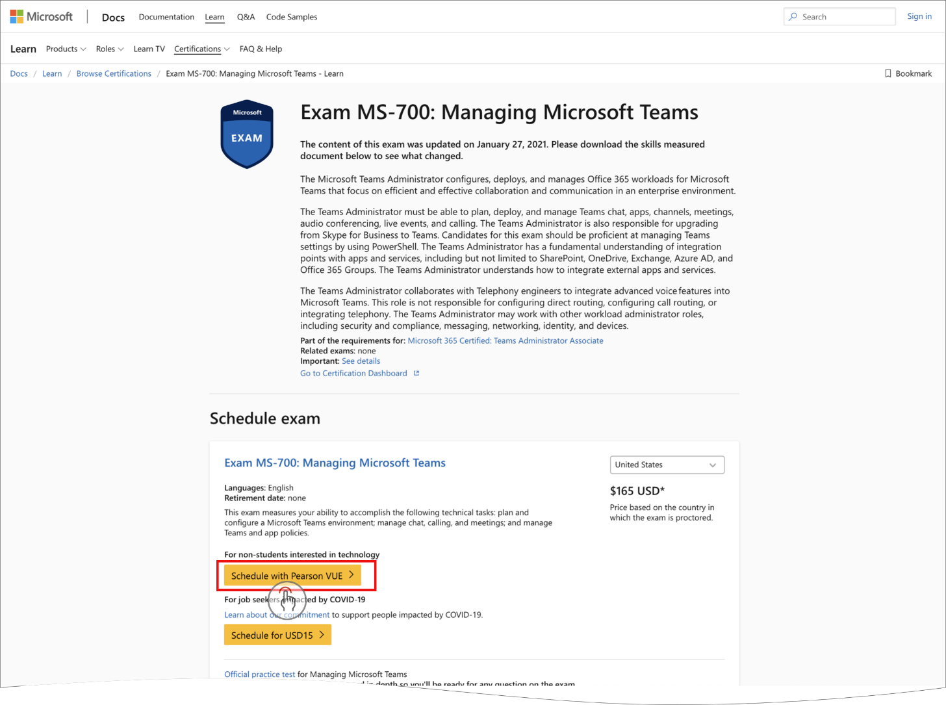Click the external link icon beside Certification Dashboard
Screen dimensions: 946x705
(x=416, y=373)
